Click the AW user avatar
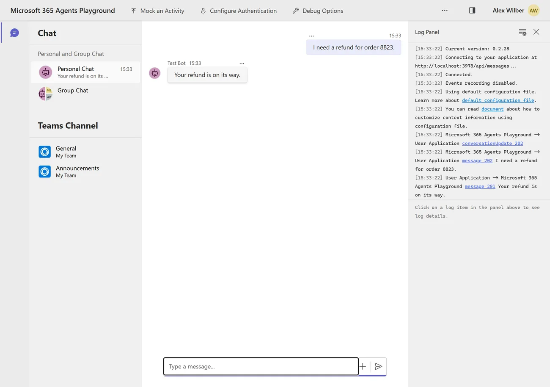The image size is (550, 387). tap(533, 11)
